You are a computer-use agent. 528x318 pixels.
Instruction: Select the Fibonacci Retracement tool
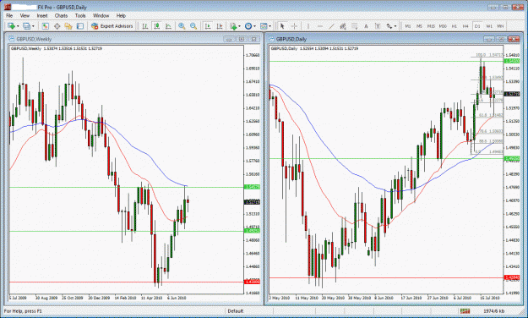(354, 26)
